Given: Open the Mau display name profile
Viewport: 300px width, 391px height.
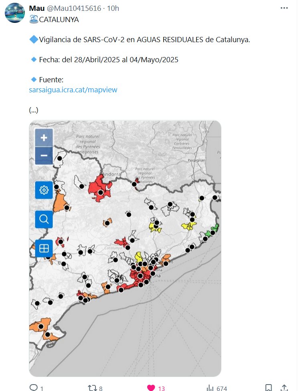Looking at the screenshot, I should [x=36, y=8].
